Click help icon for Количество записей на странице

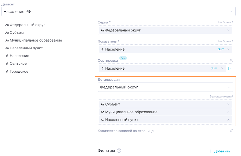coord(232,131)
